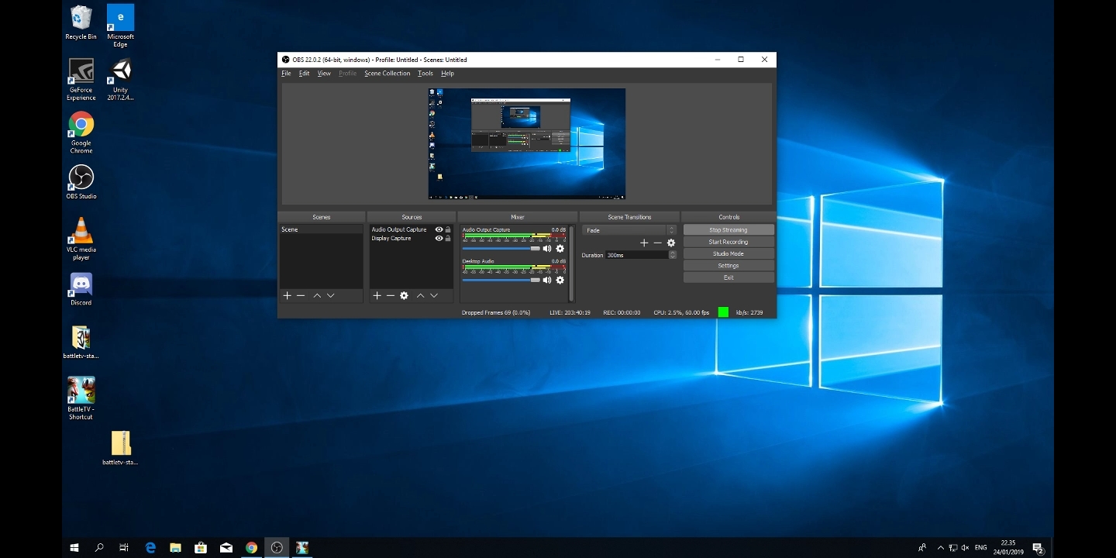Hide the Display Capture source
Screen dimensions: 1116x558
pos(439,239)
